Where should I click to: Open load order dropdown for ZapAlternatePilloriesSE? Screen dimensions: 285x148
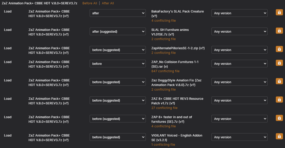point(117,50)
